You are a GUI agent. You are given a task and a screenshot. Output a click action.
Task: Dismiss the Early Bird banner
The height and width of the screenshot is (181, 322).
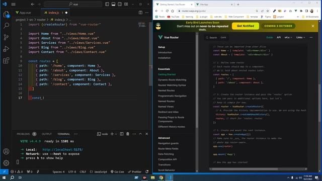[313, 26]
